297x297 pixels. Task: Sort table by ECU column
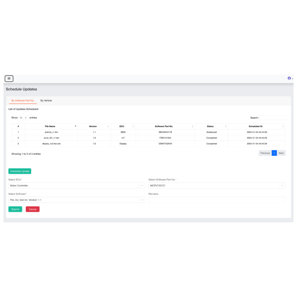122,126
